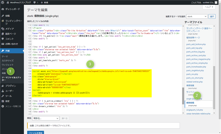Open the ツール menu label
Viewport: 221px width, 134px height.
point(9,96)
